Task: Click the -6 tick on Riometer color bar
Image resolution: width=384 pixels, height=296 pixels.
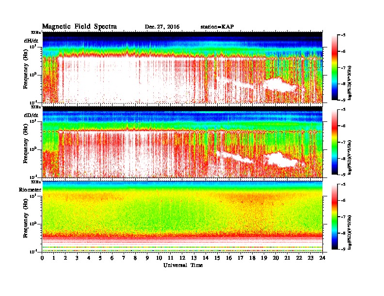Action: tap(343, 200)
